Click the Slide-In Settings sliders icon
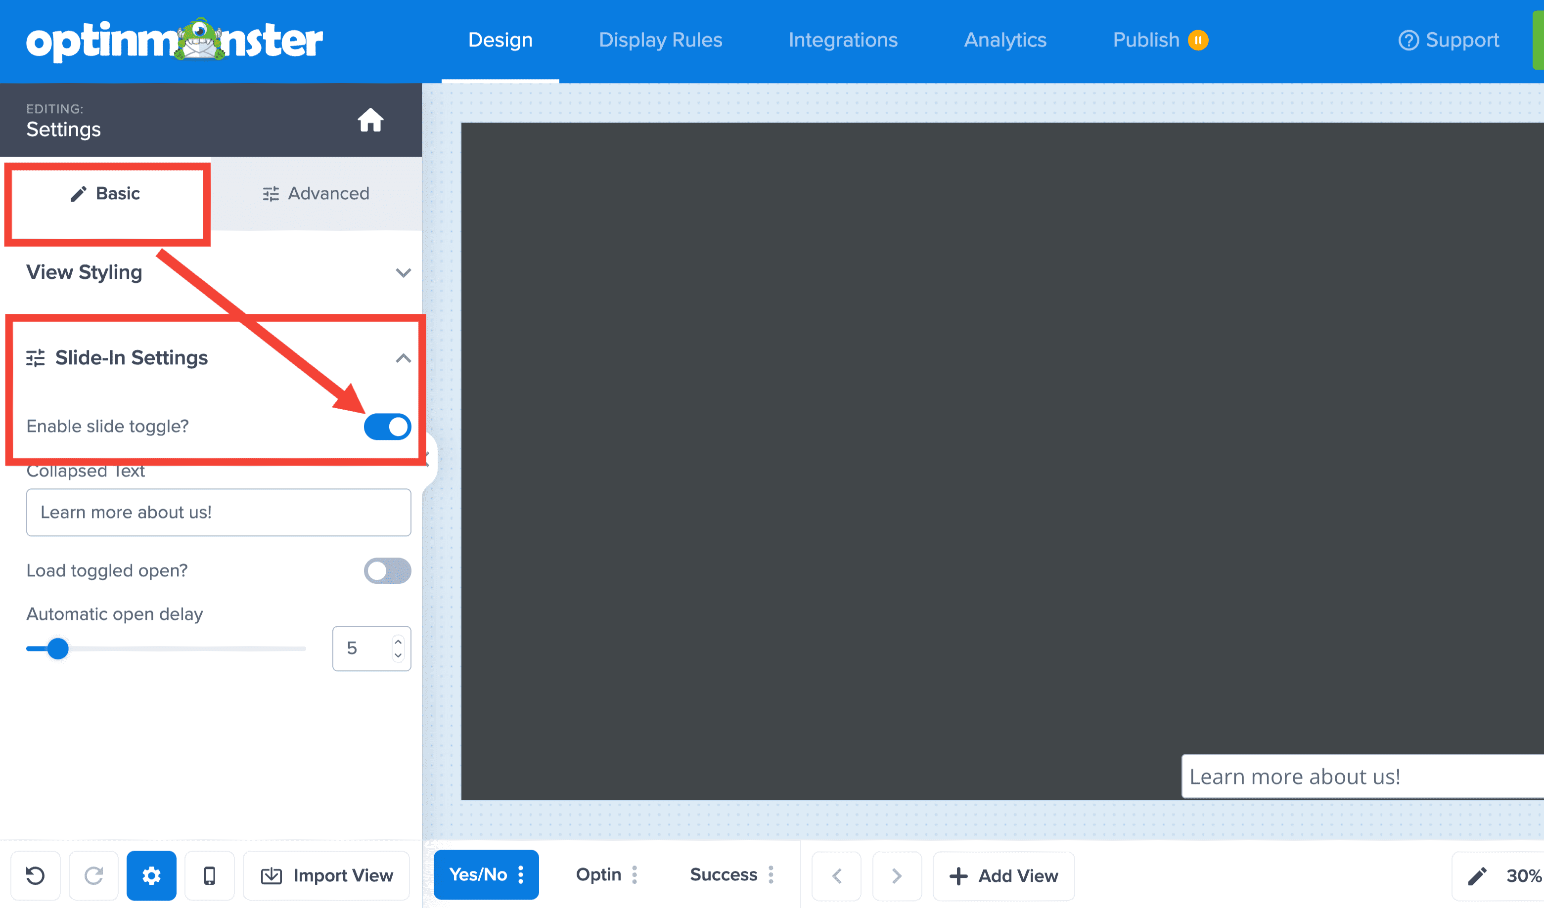The width and height of the screenshot is (1544, 908). (36, 358)
